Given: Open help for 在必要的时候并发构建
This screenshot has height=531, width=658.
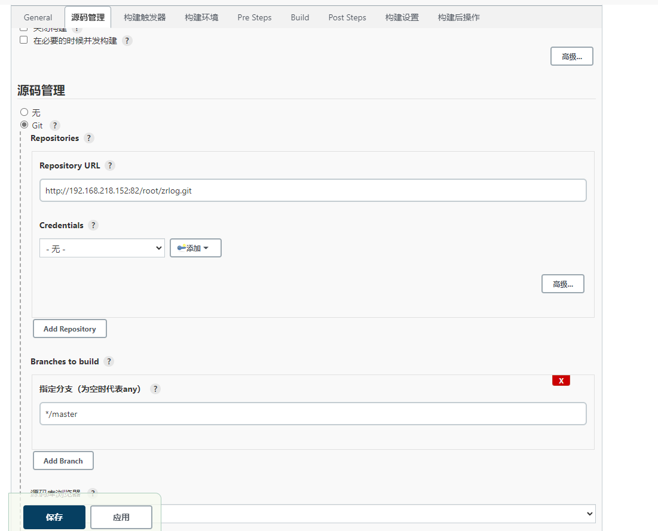Looking at the screenshot, I should pyautogui.click(x=127, y=41).
